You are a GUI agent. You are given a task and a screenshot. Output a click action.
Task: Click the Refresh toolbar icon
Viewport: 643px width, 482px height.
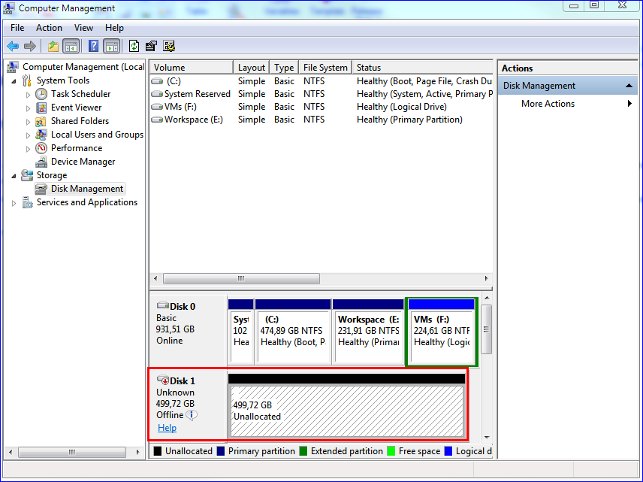(134, 46)
